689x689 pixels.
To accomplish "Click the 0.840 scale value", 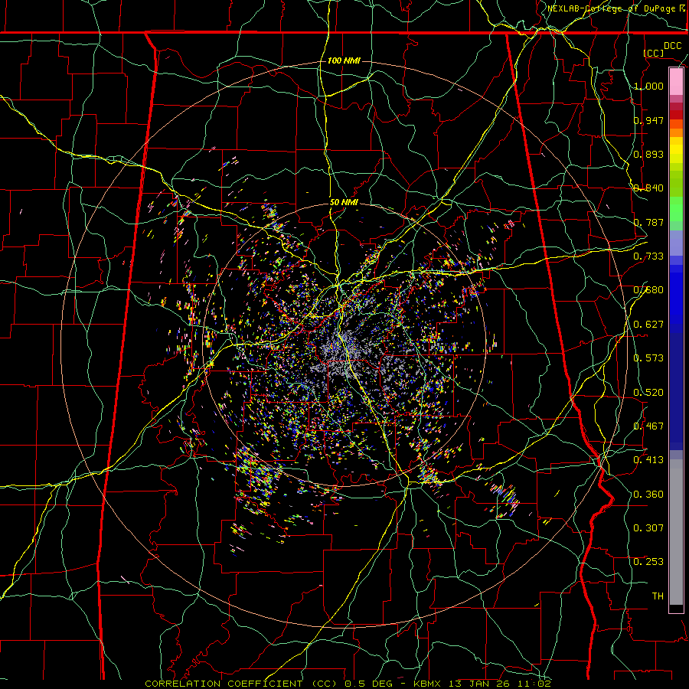I will [x=648, y=188].
